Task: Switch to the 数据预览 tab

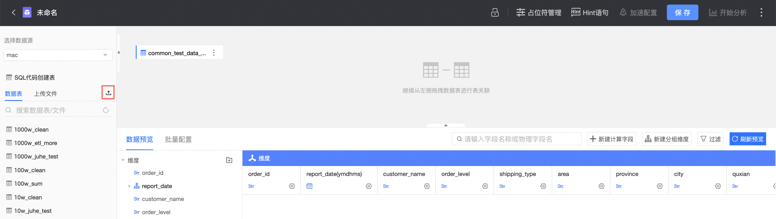Action: click(x=140, y=139)
